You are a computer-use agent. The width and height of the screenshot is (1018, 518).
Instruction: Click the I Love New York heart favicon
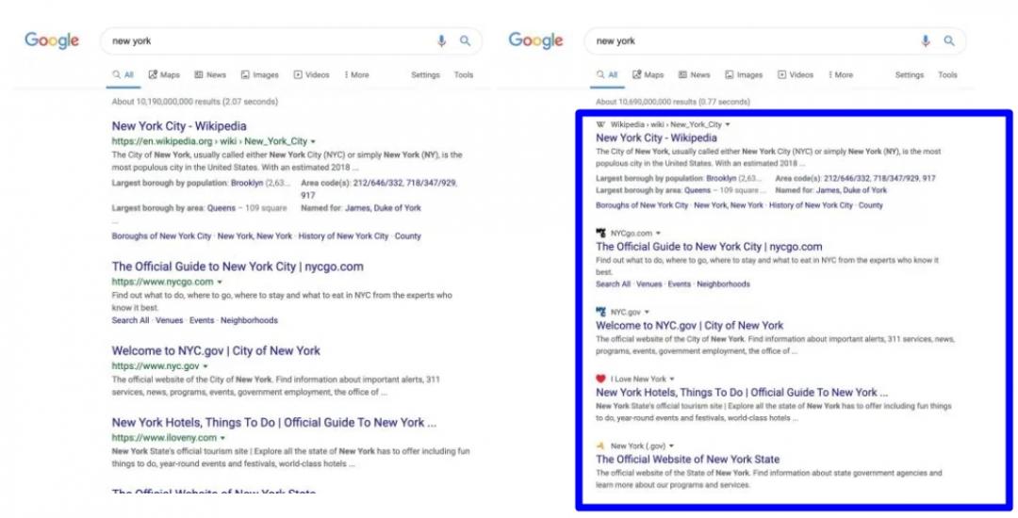(x=600, y=379)
